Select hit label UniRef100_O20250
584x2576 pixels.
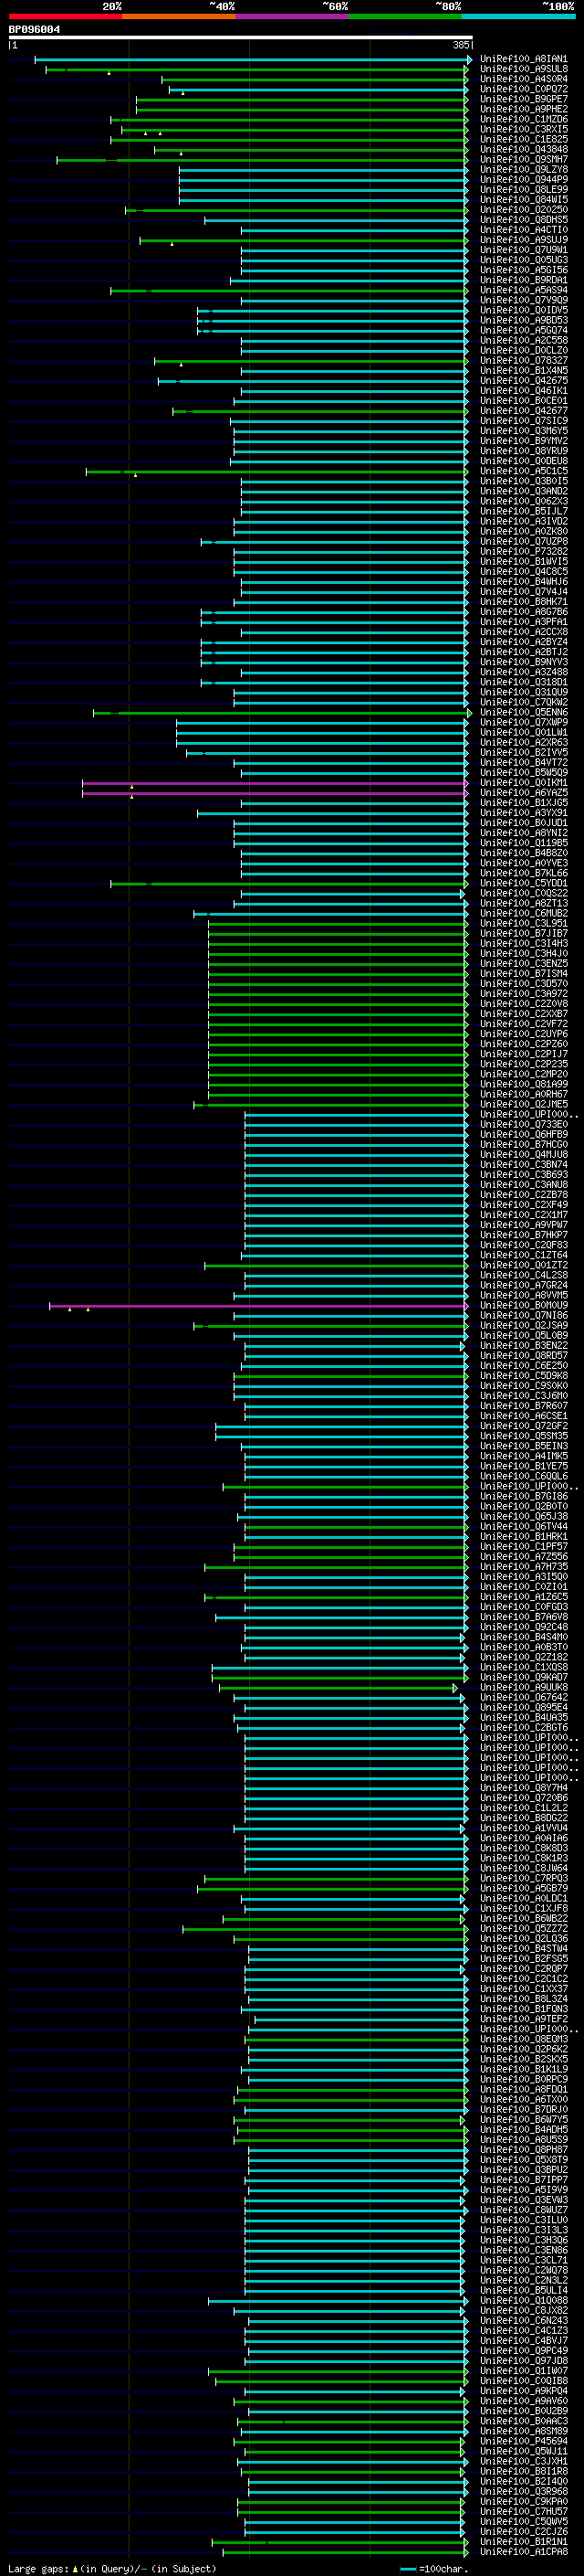tap(523, 210)
